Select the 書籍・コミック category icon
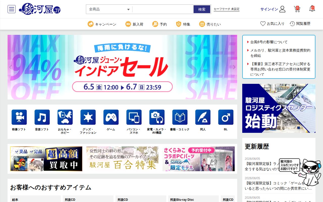Screen dimensions: 323x202 pyautogui.click(x=180, y=117)
